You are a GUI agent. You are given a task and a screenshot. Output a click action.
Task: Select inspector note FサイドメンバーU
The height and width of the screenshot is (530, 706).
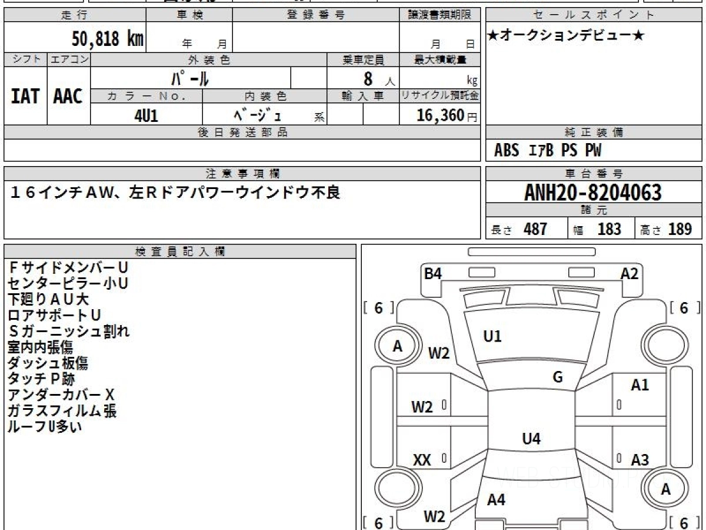point(68,267)
